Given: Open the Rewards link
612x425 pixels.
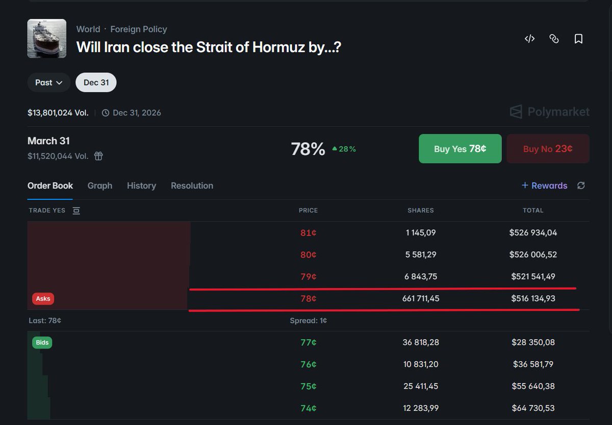Looking at the screenshot, I should click(x=544, y=185).
